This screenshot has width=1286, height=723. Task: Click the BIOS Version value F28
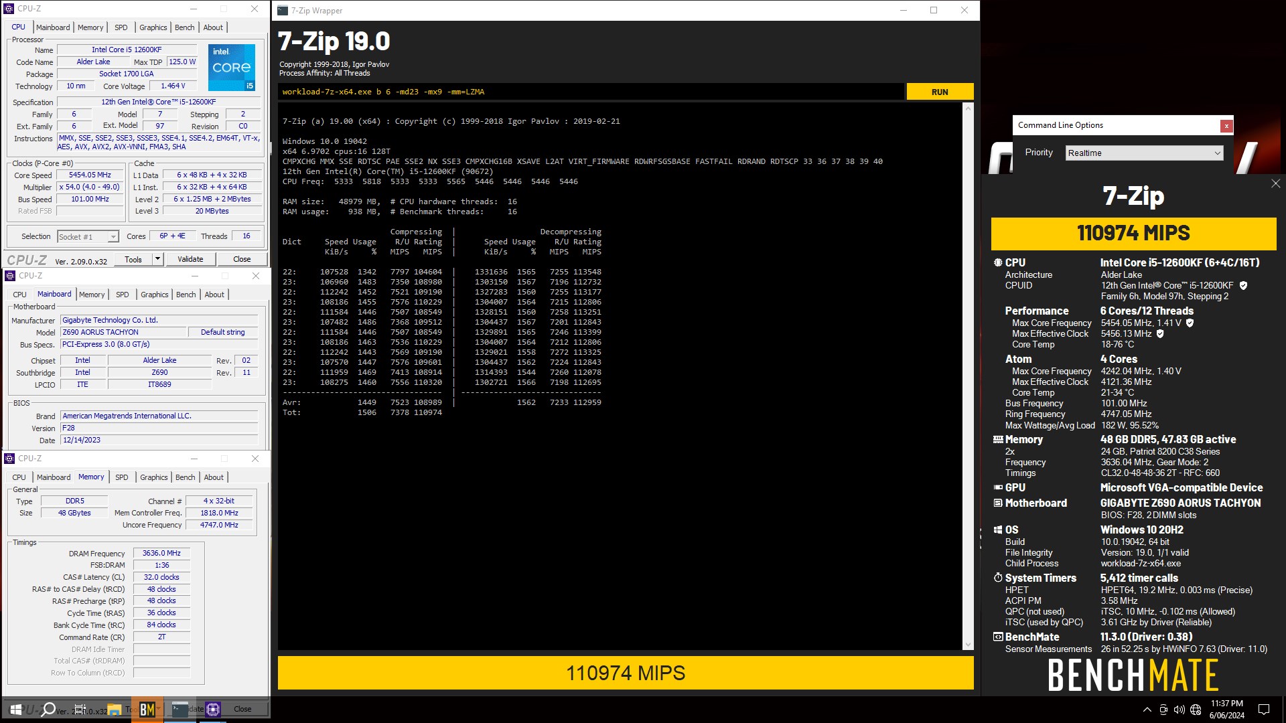pyautogui.click(x=159, y=428)
